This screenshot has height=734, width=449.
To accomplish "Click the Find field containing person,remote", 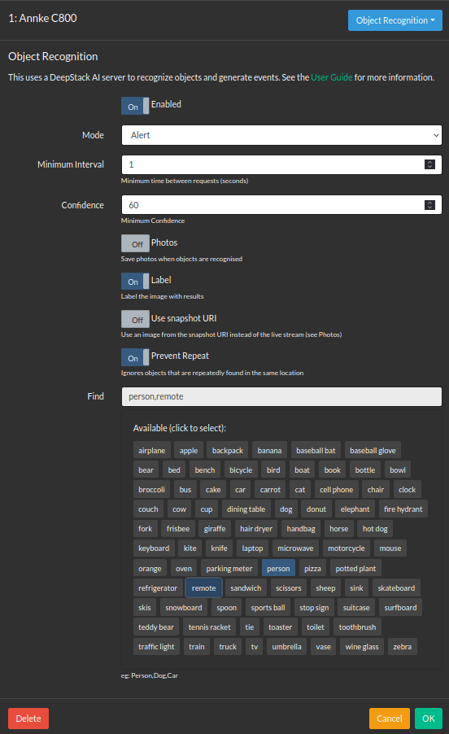I will tap(281, 396).
